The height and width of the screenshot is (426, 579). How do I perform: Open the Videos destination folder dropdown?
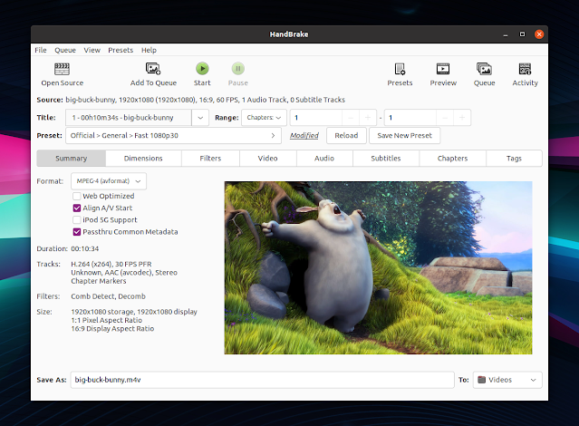pyautogui.click(x=507, y=380)
